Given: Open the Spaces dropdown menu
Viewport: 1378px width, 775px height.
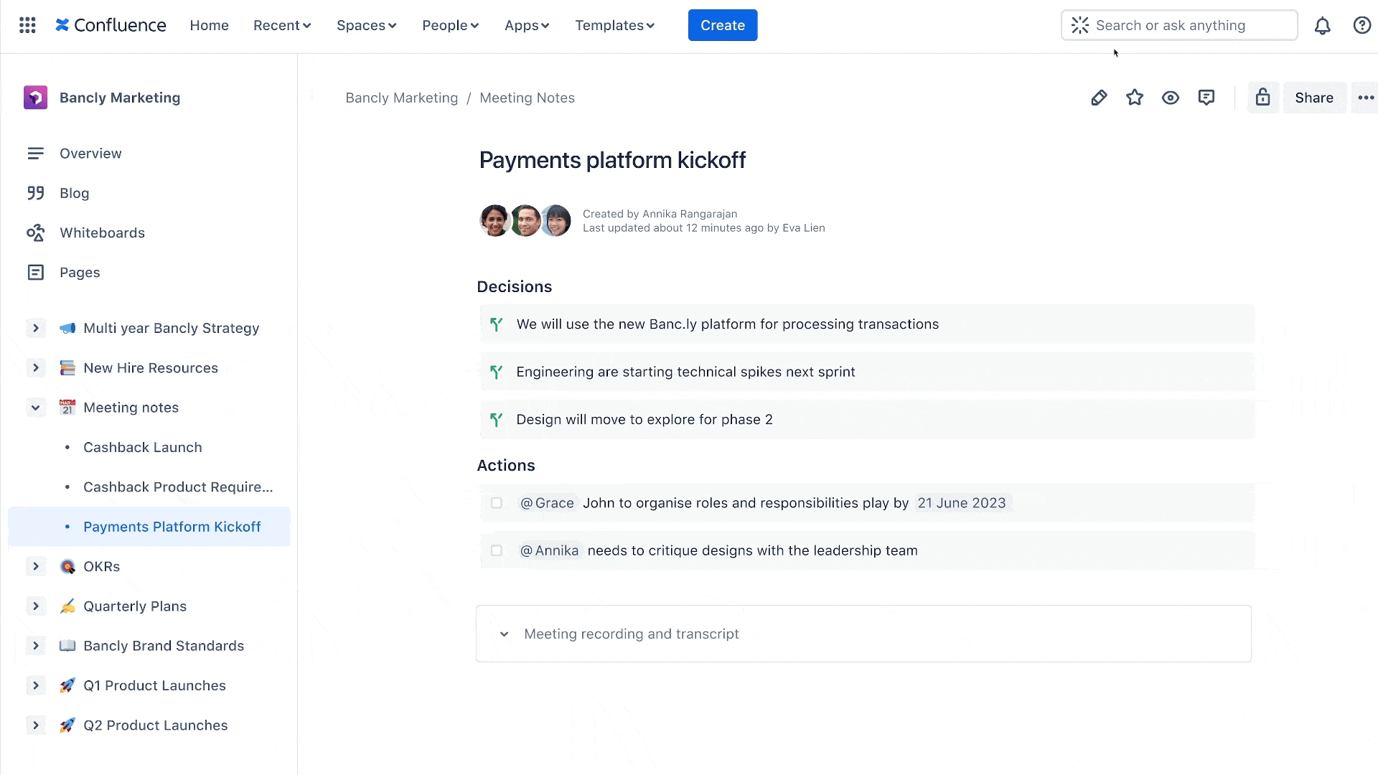Looking at the screenshot, I should coord(366,25).
